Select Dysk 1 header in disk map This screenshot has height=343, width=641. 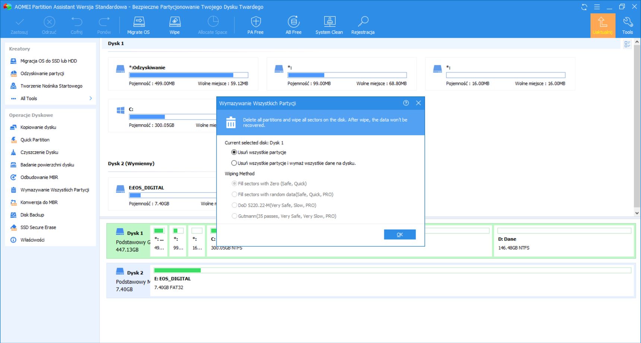pos(129,241)
